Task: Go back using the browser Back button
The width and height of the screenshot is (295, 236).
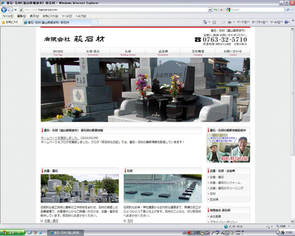Action: pos(4,10)
